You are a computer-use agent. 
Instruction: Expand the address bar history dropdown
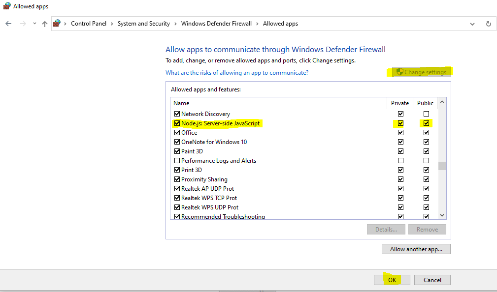coord(472,24)
